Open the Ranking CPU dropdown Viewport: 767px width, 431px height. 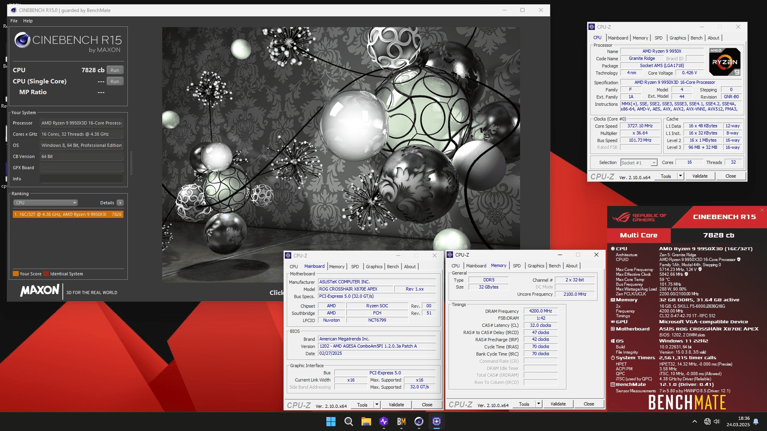tap(46, 203)
